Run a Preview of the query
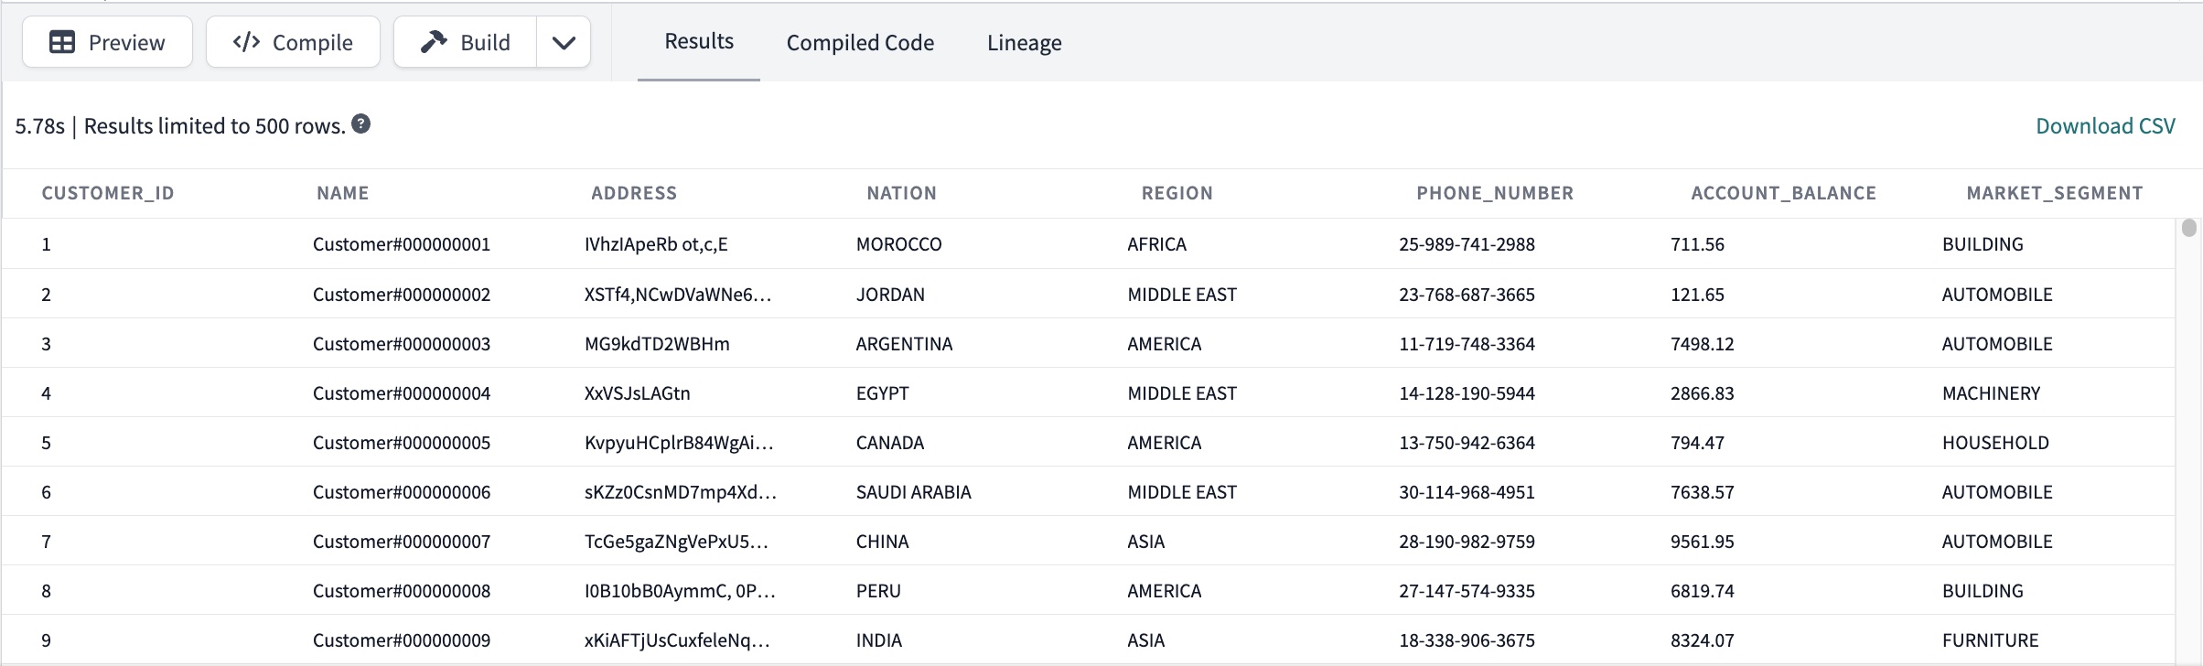Screen dimensions: 2203x666 point(107,41)
